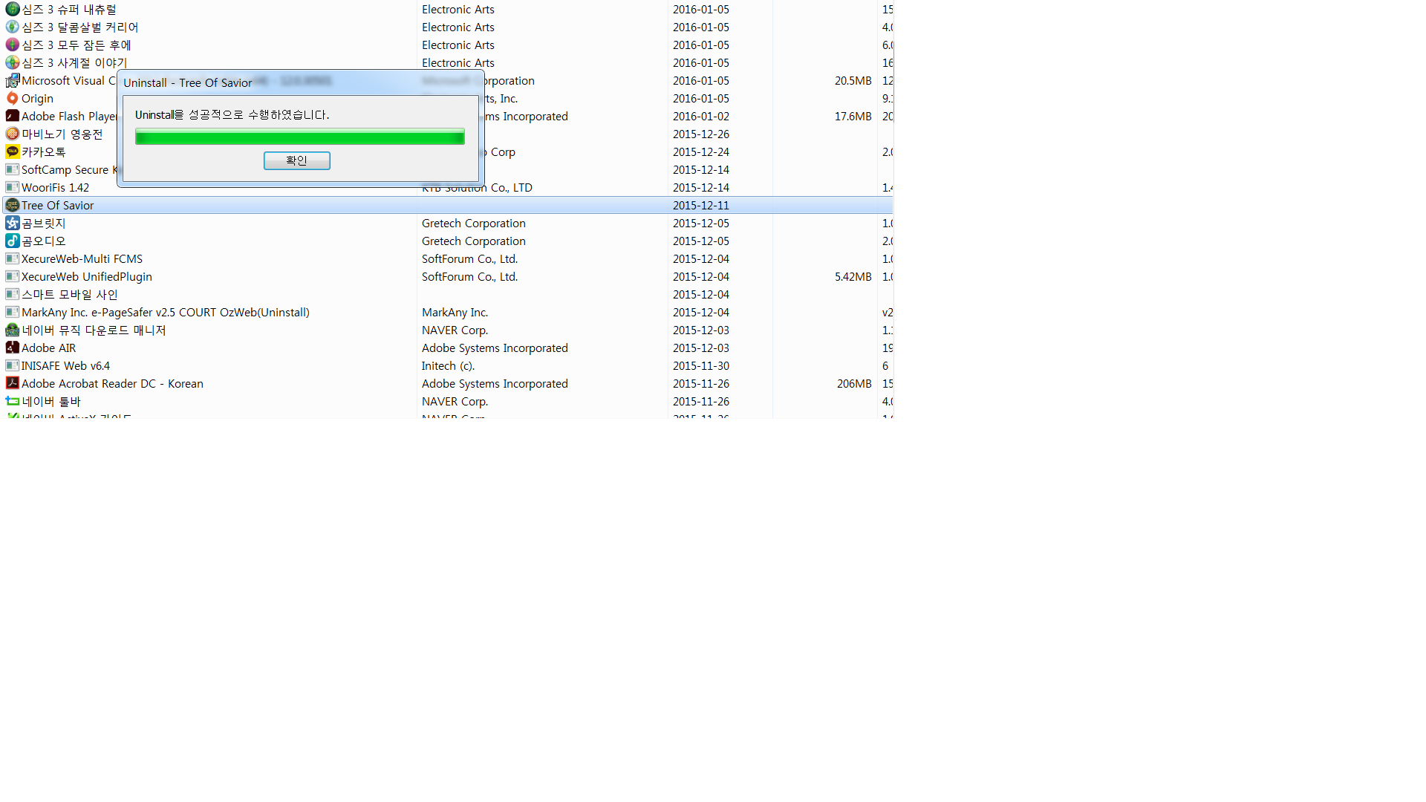
Task: Click the 네이버 툴바 icon
Action: click(x=12, y=402)
